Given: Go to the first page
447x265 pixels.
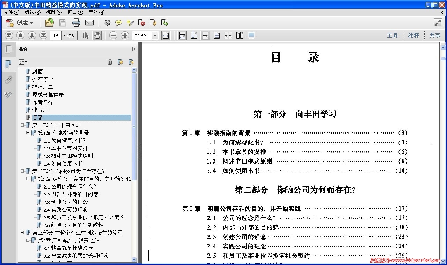Looking at the screenshot, I should click(x=9, y=35).
